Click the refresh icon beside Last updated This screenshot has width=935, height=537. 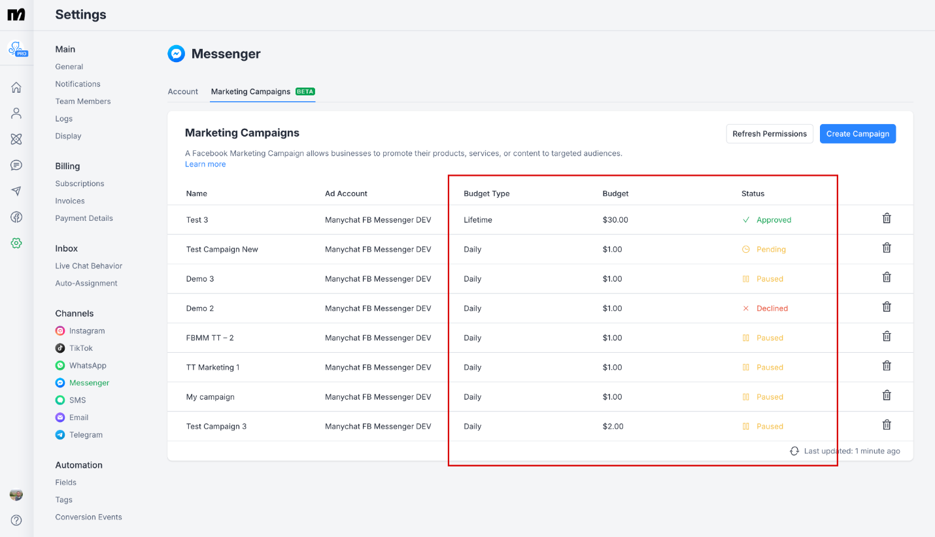(794, 451)
